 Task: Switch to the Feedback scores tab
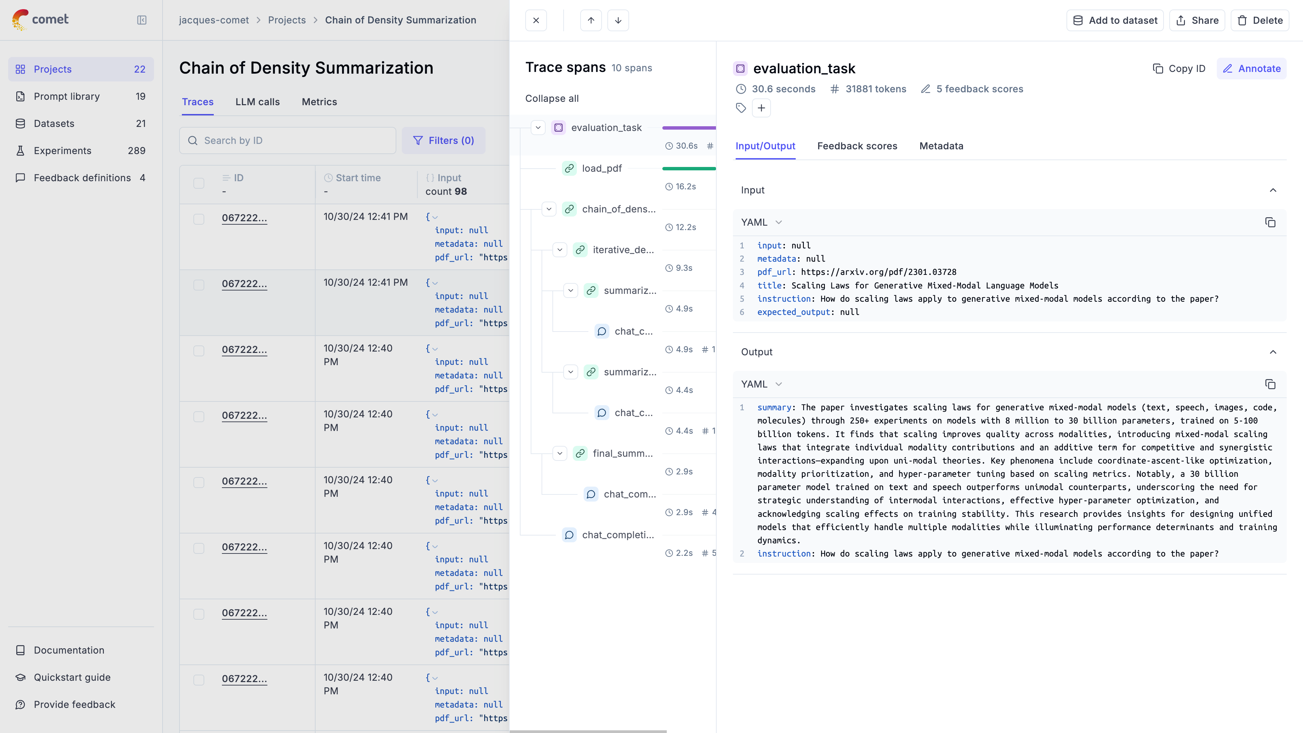coord(857,146)
